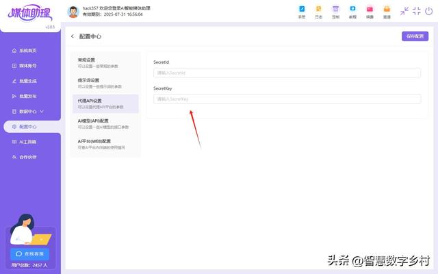Click the back arrow beside 配置中心 title
The image size is (438, 274).
[x=73, y=36]
